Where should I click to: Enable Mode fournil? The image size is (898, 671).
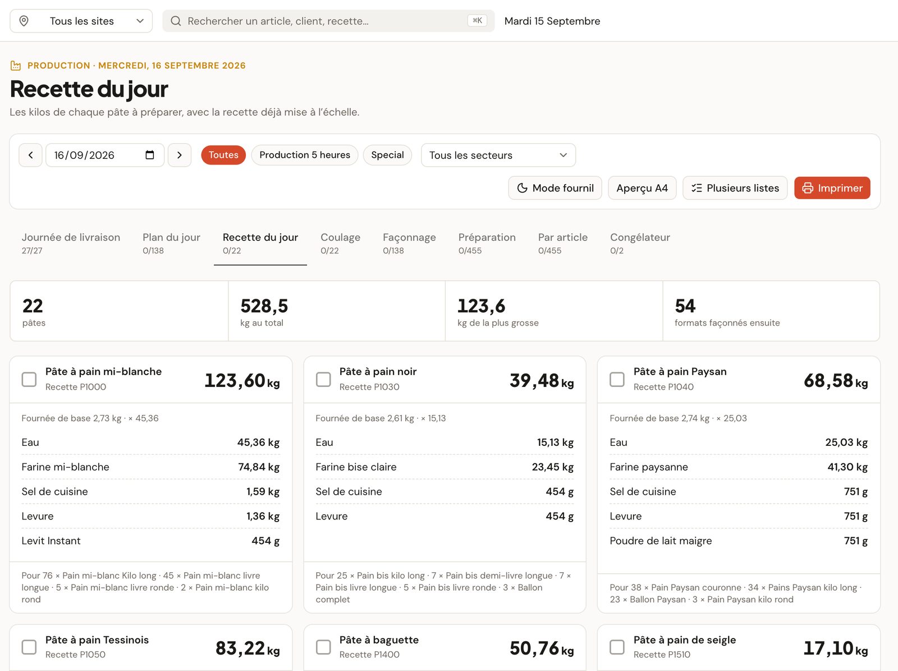[555, 188]
